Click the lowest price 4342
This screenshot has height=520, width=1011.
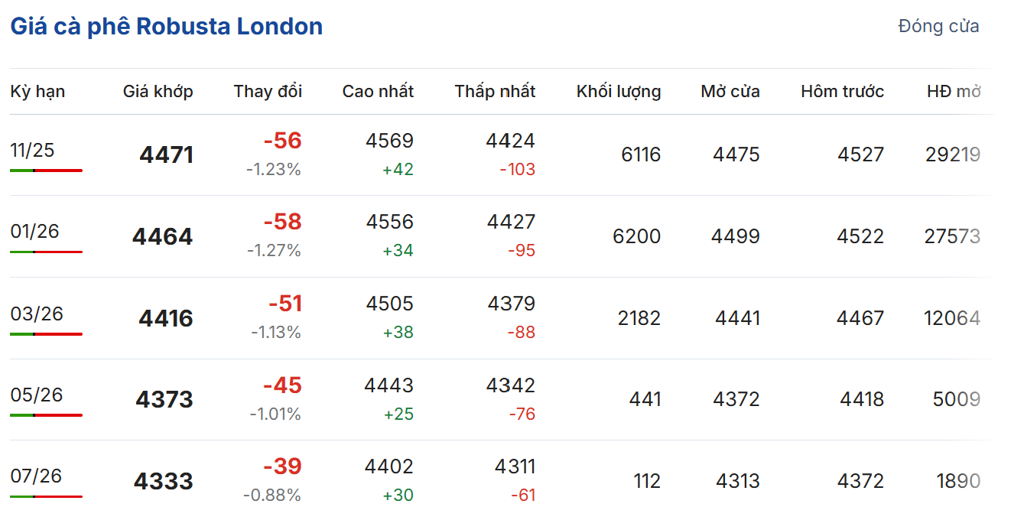(510, 385)
